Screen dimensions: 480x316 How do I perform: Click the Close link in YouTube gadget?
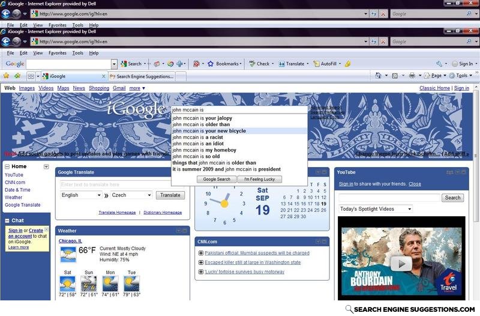click(x=415, y=184)
